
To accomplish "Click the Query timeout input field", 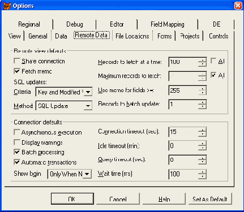I will click(183, 160).
